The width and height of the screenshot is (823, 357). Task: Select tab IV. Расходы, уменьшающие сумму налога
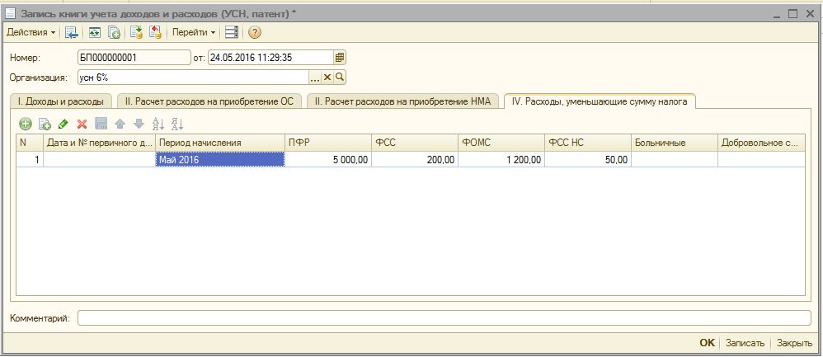click(x=600, y=101)
